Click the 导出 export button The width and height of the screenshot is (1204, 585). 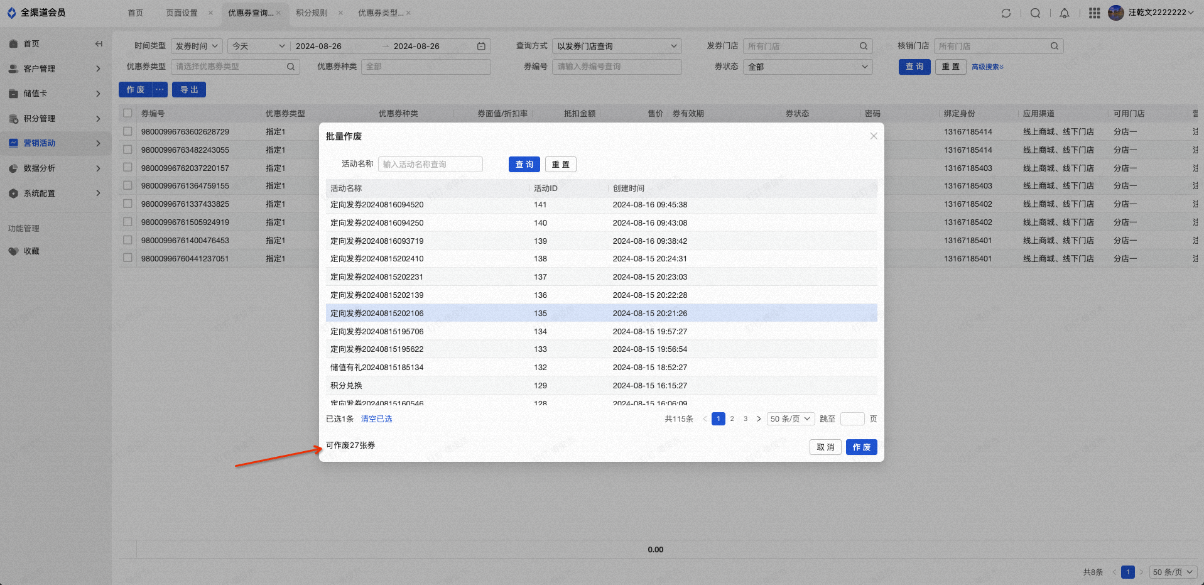click(x=189, y=90)
